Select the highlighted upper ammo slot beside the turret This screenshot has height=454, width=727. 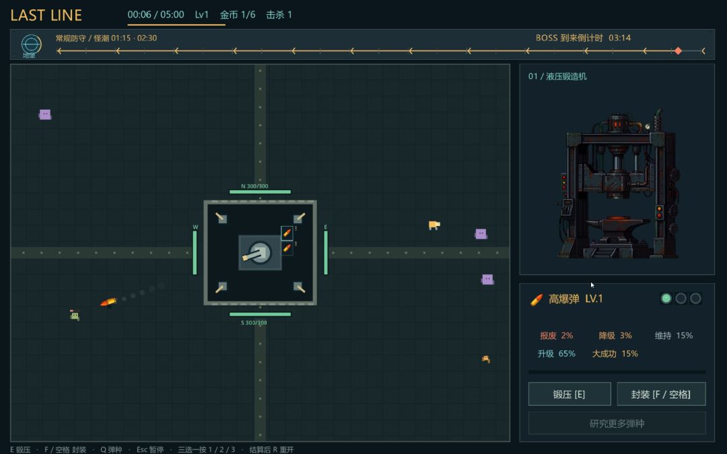(x=287, y=233)
